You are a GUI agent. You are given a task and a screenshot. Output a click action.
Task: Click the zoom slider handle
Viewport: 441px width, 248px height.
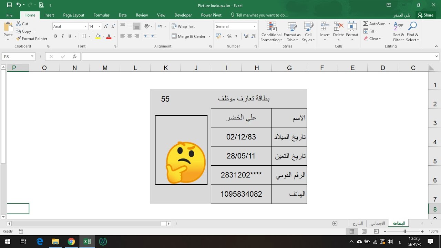point(405,231)
